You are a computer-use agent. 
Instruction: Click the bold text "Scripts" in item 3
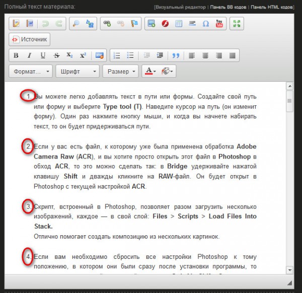click(188, 216)
